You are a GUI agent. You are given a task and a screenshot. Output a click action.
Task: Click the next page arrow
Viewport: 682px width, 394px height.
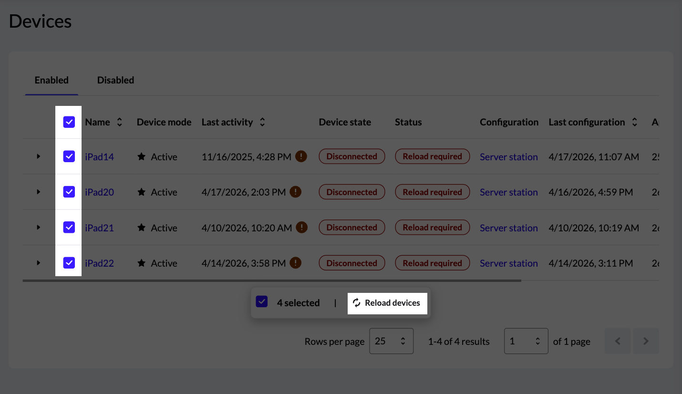pos(646,341)
